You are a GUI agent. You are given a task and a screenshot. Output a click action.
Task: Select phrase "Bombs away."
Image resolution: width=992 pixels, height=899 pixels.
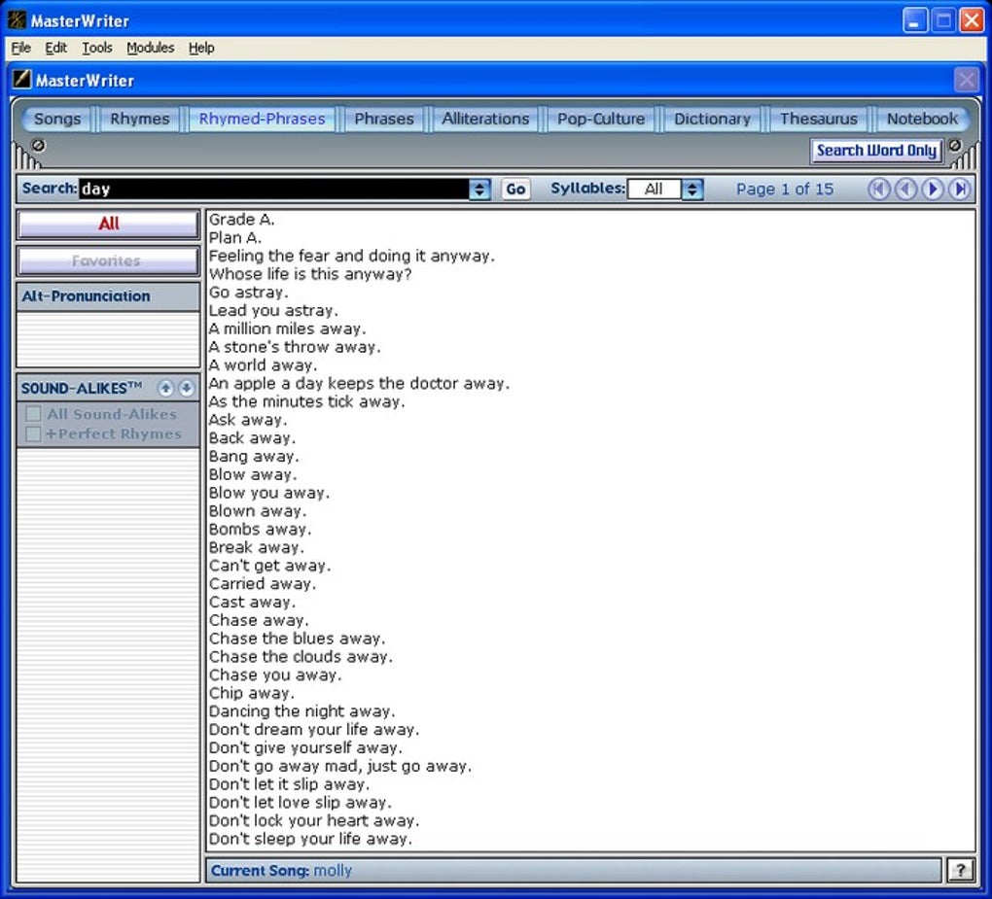click(260, 529)
